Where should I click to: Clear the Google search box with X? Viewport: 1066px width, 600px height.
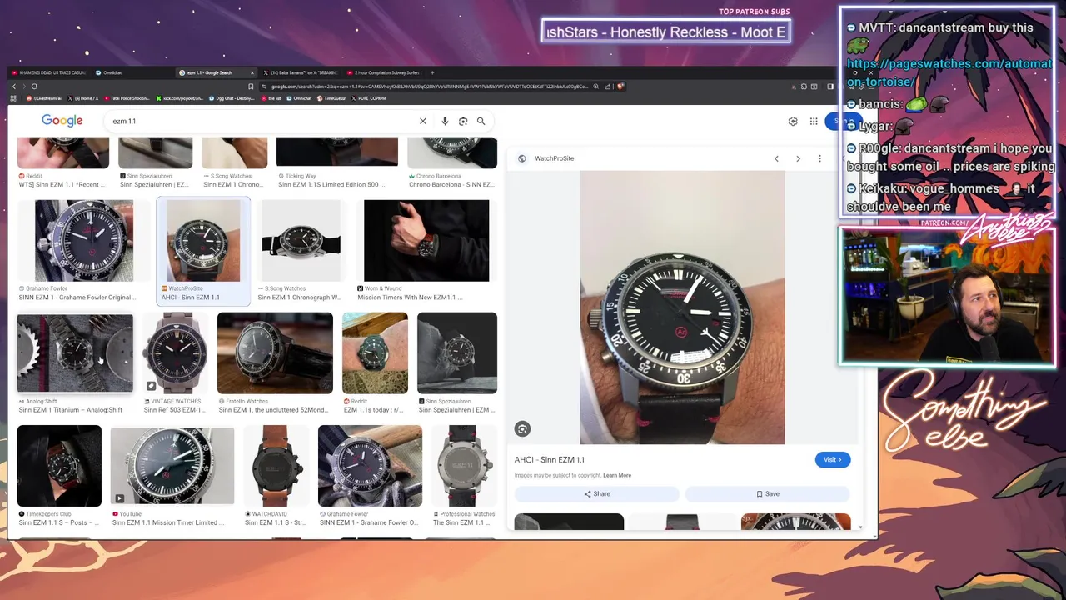click(x=423, y=121)
